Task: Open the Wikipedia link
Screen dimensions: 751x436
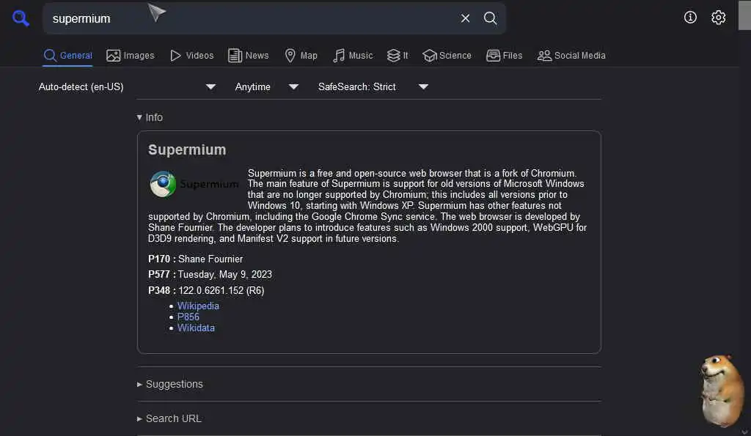Action: 198,306
